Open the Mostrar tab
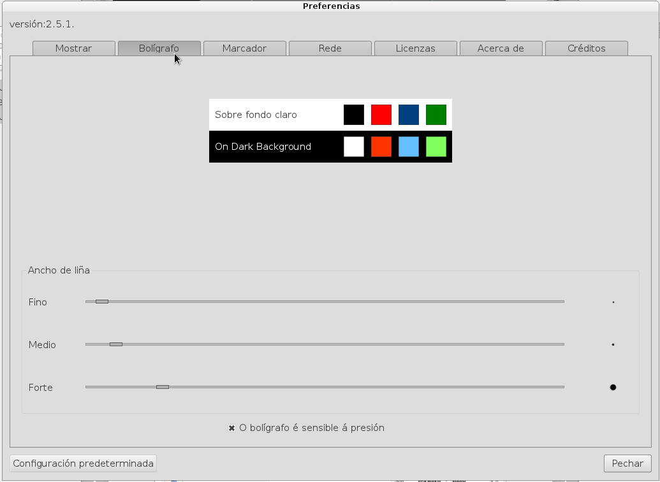The width and height of the screenshot is (660, 482). click(x=73, y=48)
